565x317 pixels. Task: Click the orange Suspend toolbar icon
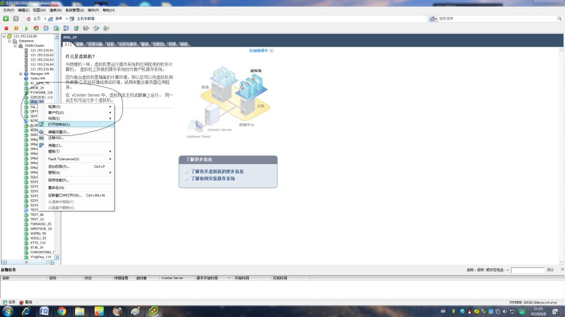16,28
